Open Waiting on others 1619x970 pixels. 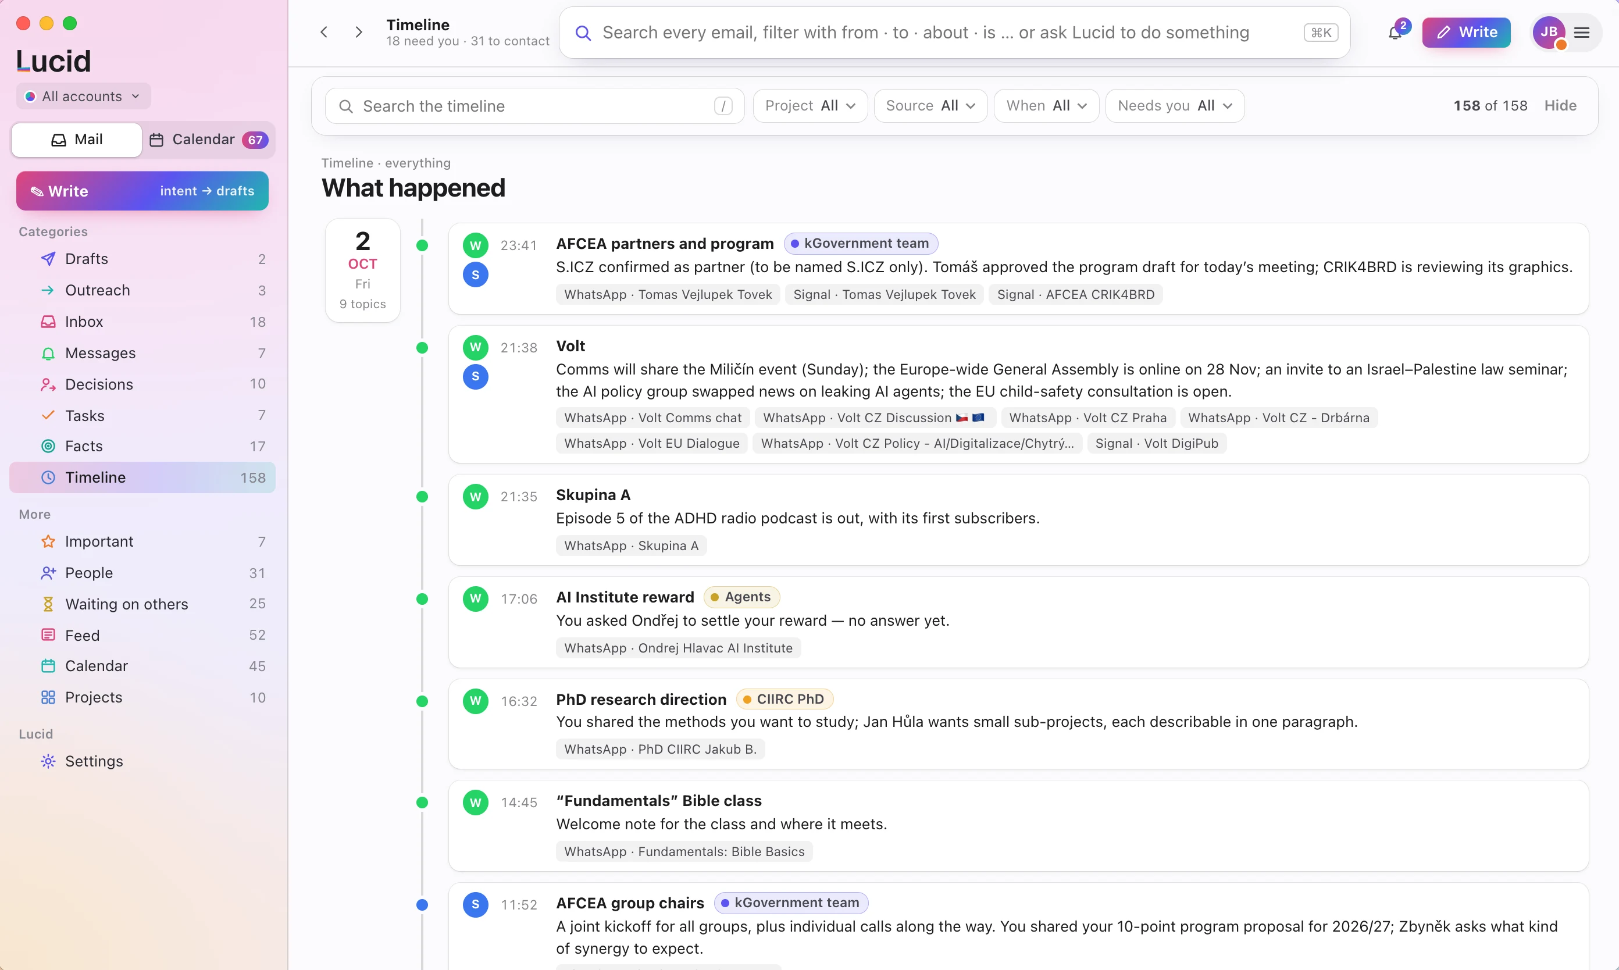click(142, 605)
